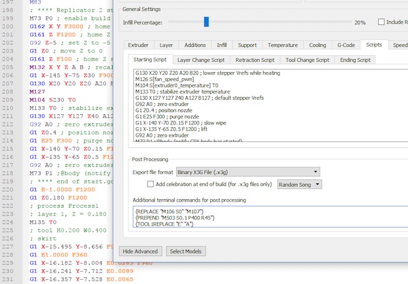The image size is (408, 284).
Task: Open the Speeds tab
Action: click(x=399, y=45)
